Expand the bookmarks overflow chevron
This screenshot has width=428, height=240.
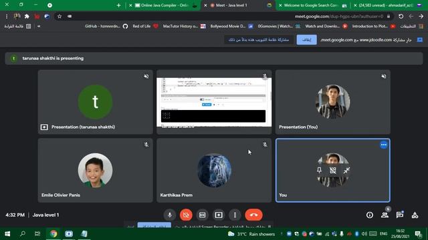tap(39, 26)
